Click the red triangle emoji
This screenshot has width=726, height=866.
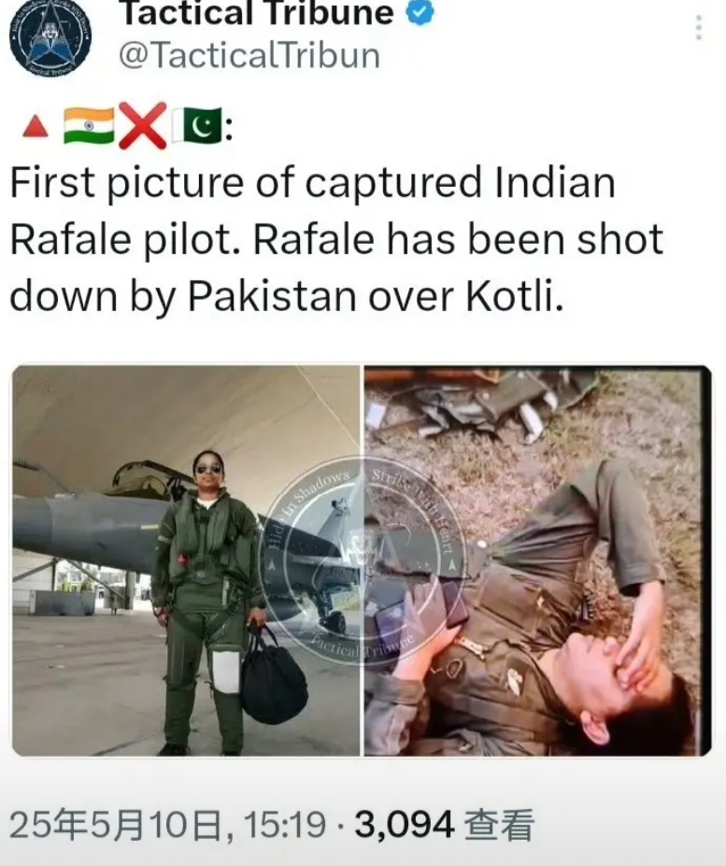point(36,126)
